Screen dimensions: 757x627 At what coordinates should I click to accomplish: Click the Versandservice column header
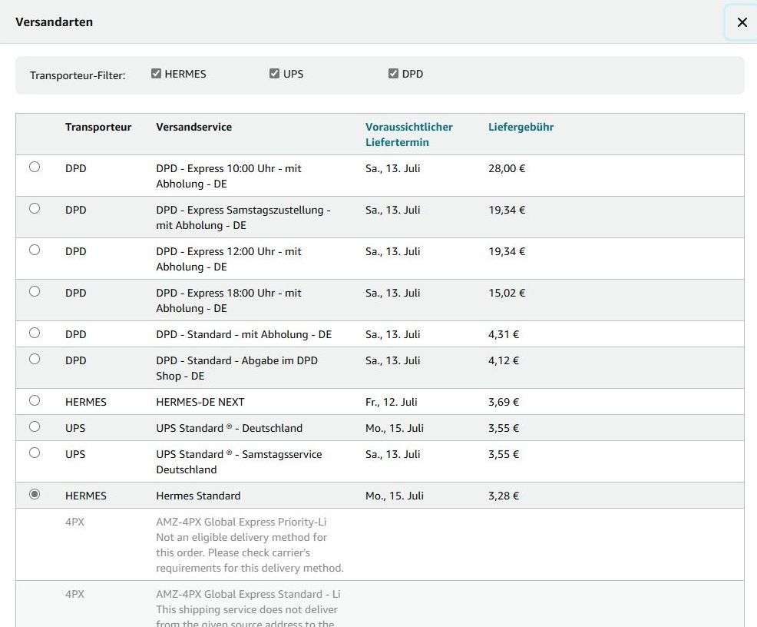click(193, 127)
